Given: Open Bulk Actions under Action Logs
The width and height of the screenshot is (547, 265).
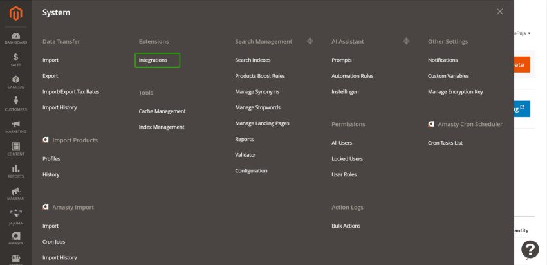Looking at the screenshot, I should pos(346,226).
